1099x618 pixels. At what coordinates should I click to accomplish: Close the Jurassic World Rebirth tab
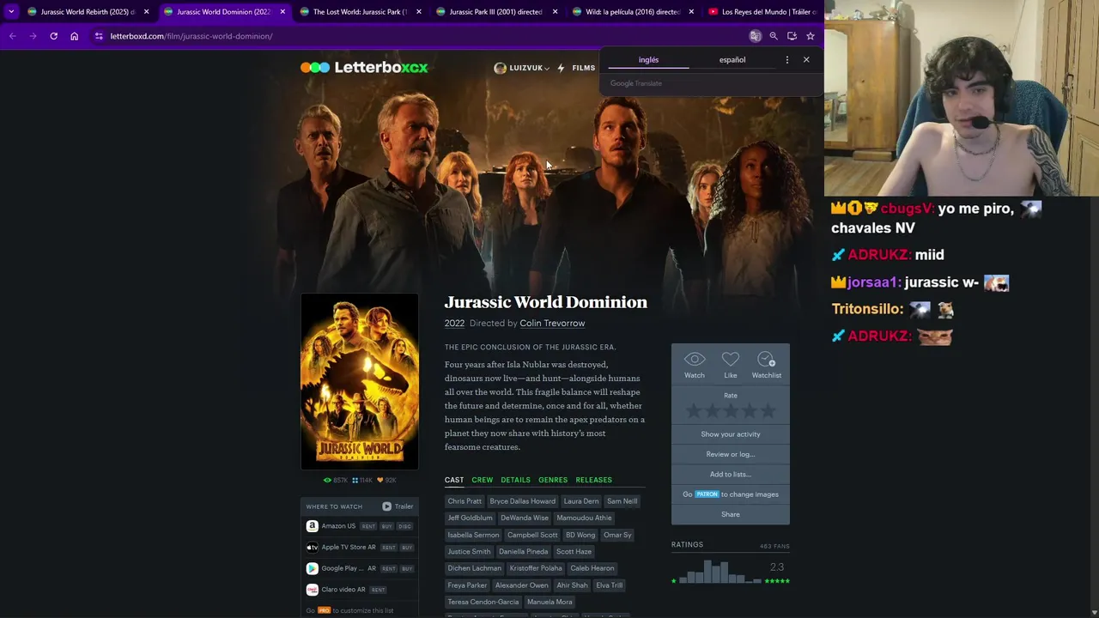tap(146, 12)
